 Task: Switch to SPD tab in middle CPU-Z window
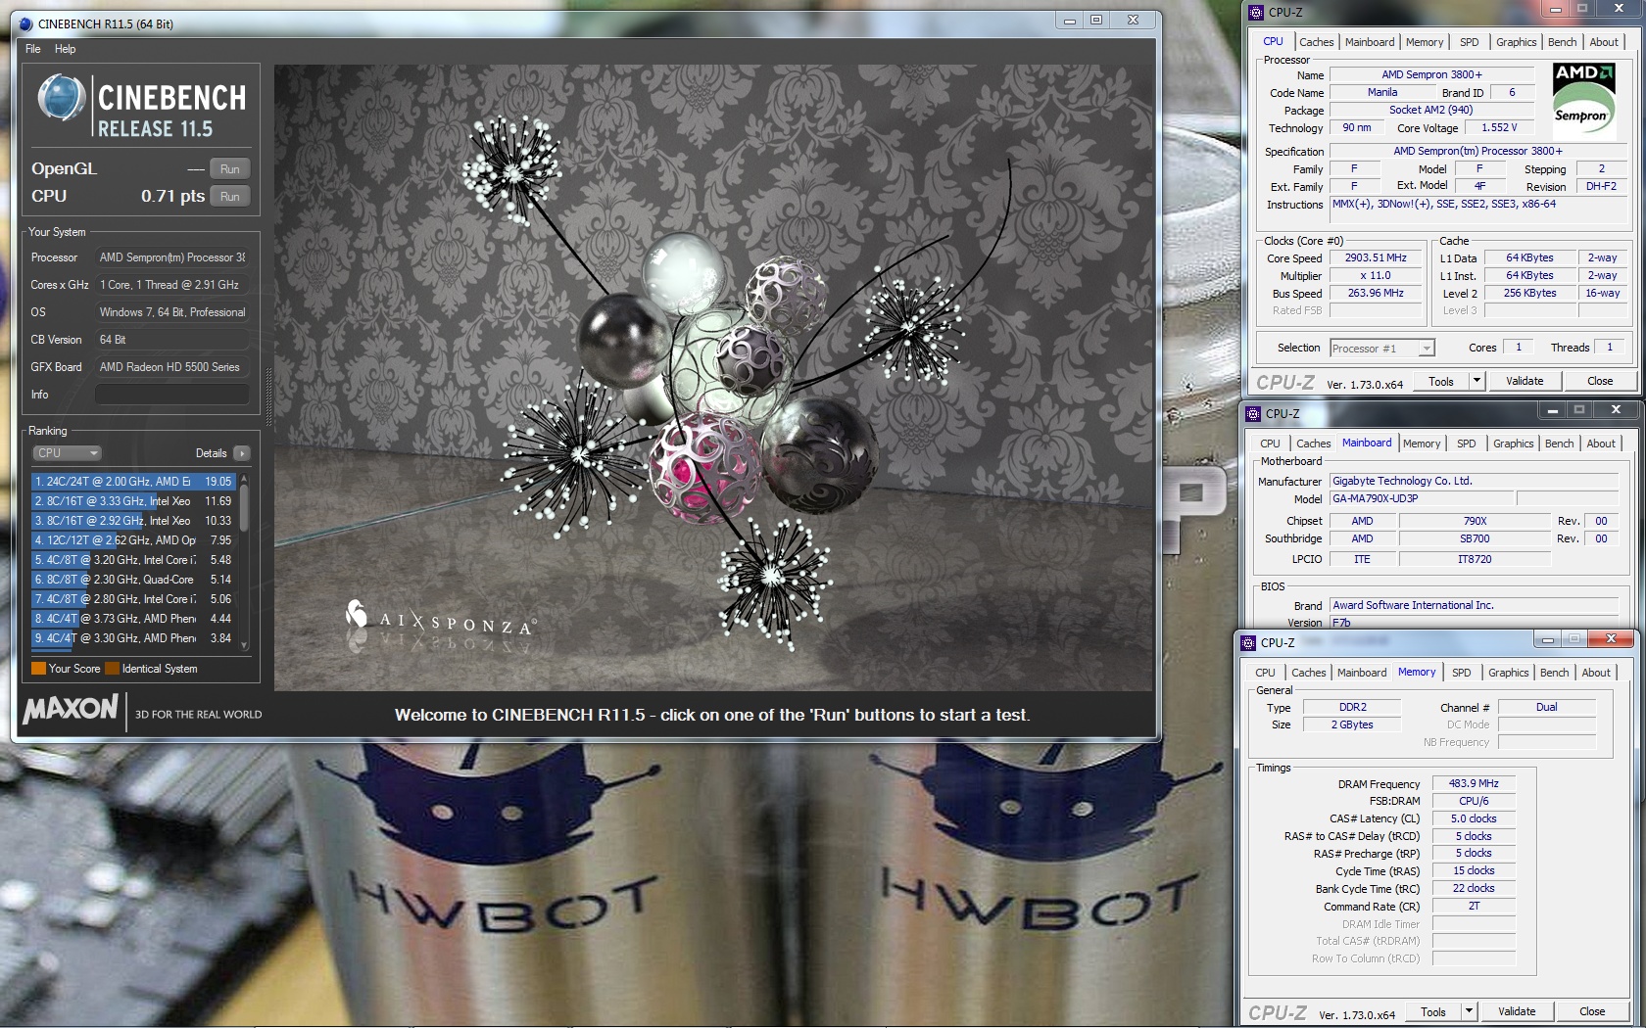[1466, 444]
